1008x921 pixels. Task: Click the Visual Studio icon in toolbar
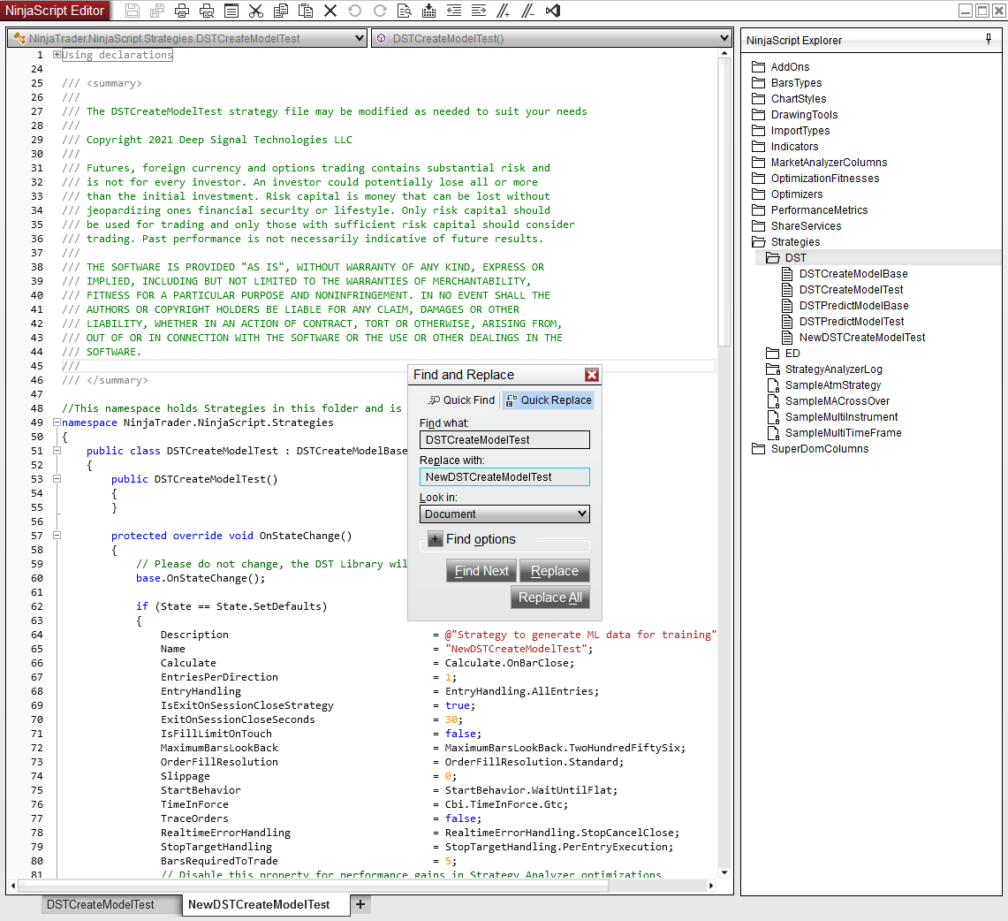(x=553, y=11)
